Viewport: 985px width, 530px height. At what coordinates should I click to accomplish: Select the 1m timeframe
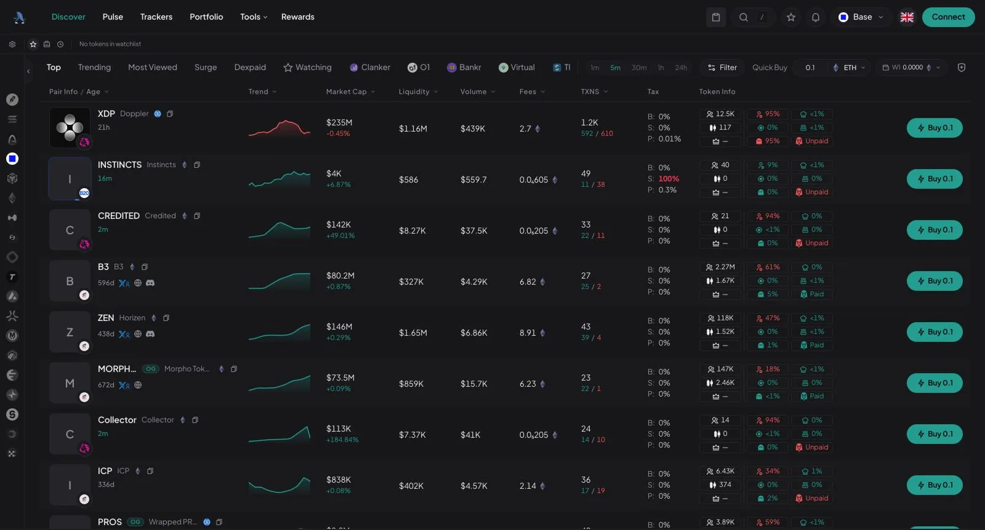point(595,68)
